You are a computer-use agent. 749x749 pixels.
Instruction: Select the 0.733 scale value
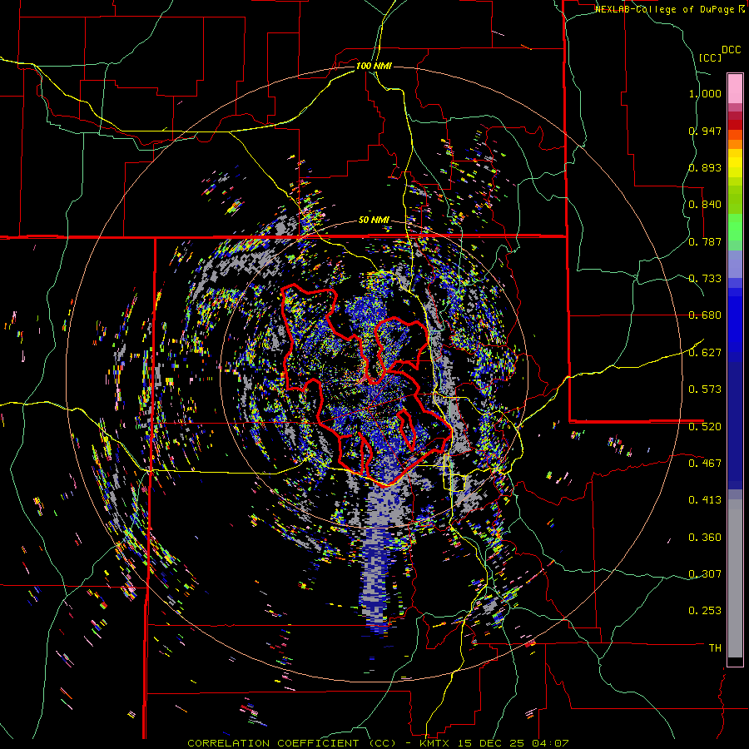tap(705, 279)
